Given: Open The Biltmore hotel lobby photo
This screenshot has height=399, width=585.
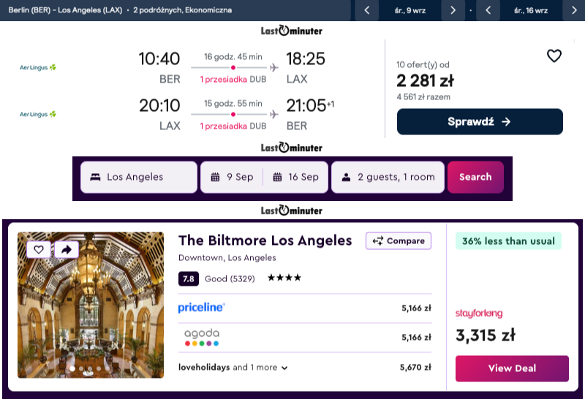Looking at the screenshot, I should (x=91, y=305).
